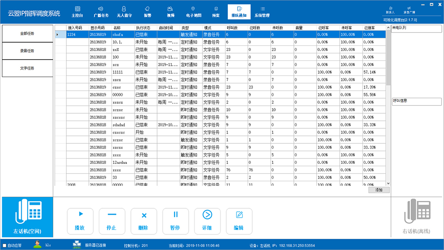
Task: Open the 无人值守 unattended mode
Action: click(124, 12)
